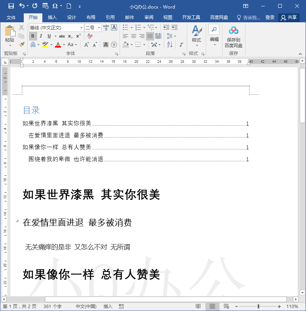
Task: Select the Format Painter brush
Action: [x=22, y=45]
